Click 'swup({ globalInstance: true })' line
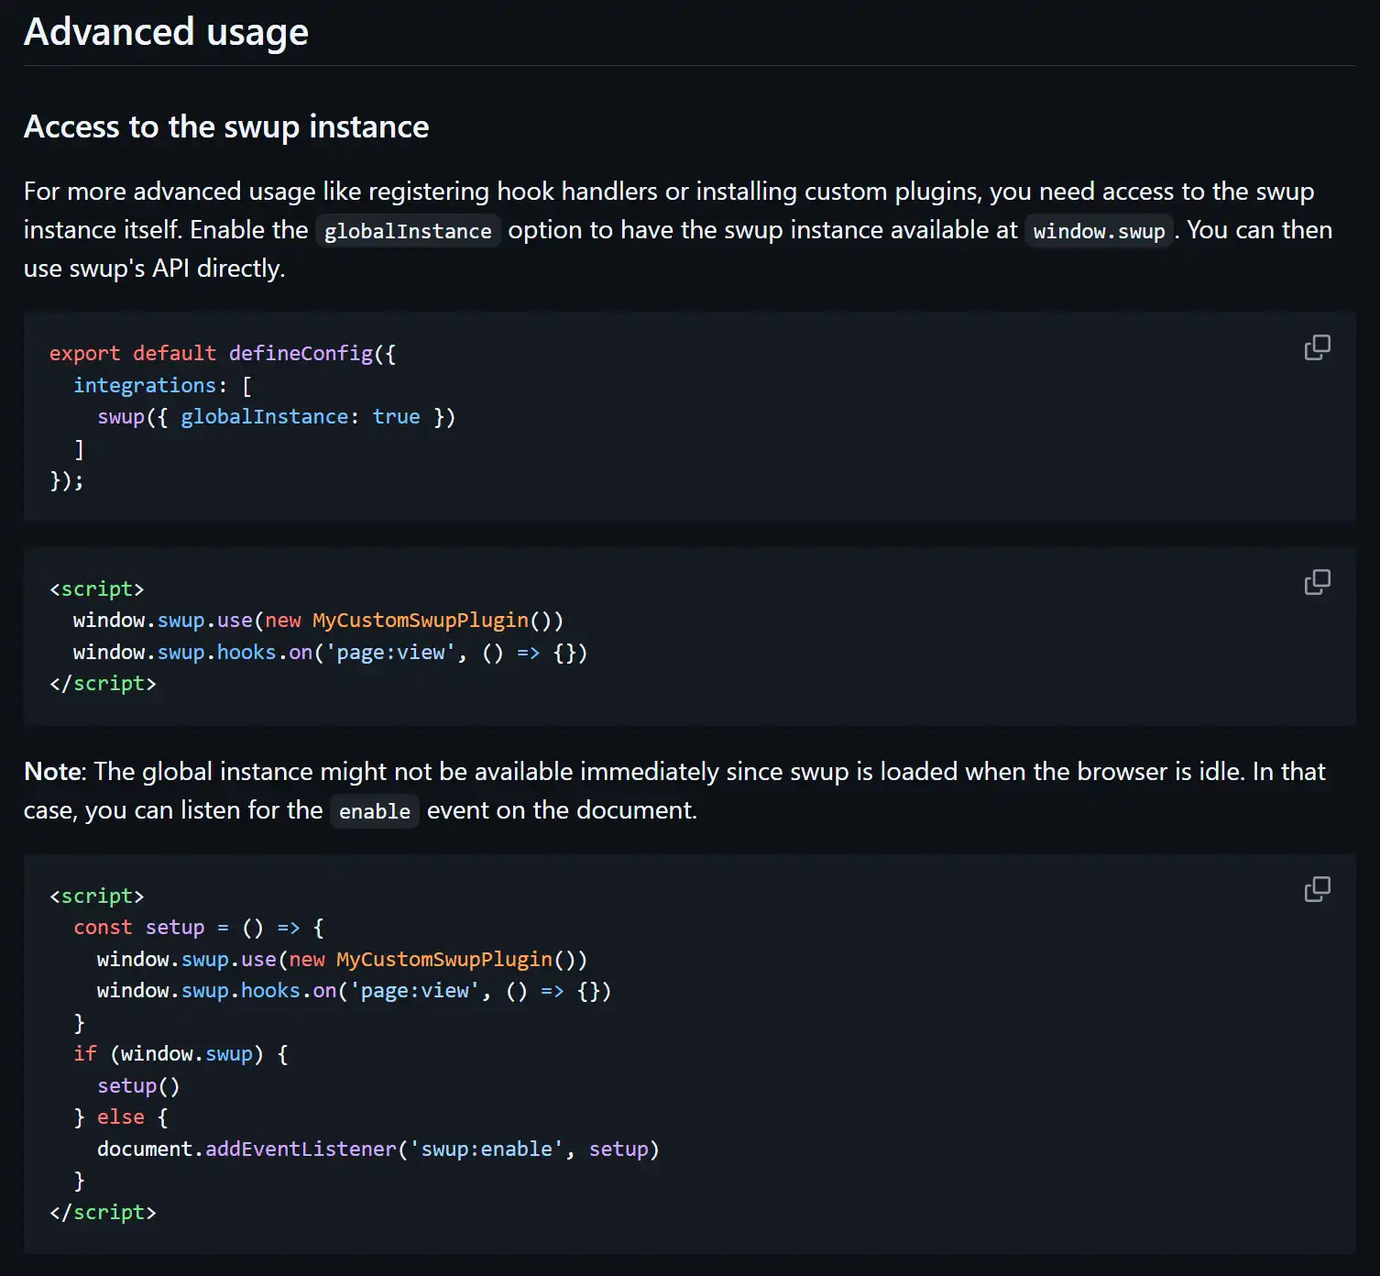 pos(277,417)
